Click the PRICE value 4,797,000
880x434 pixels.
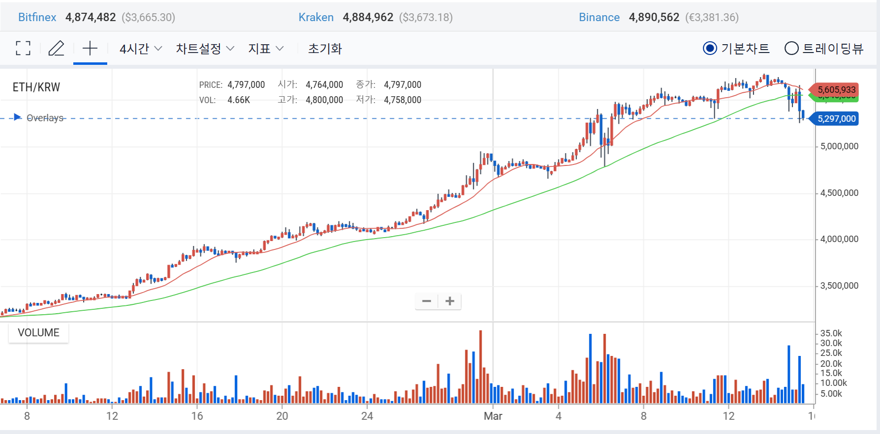coord(246,84)
